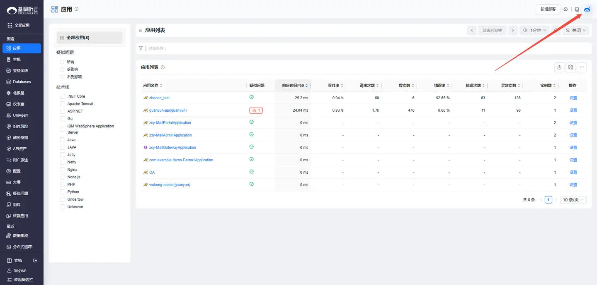Click the warning badge for guanyun-api
Viewport: 597px width, 285px height.
point(256,110)
